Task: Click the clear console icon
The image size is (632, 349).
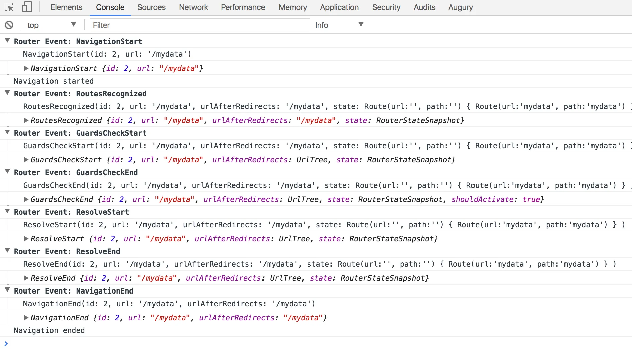Action: pyautogui.click(x=9, y=25)
